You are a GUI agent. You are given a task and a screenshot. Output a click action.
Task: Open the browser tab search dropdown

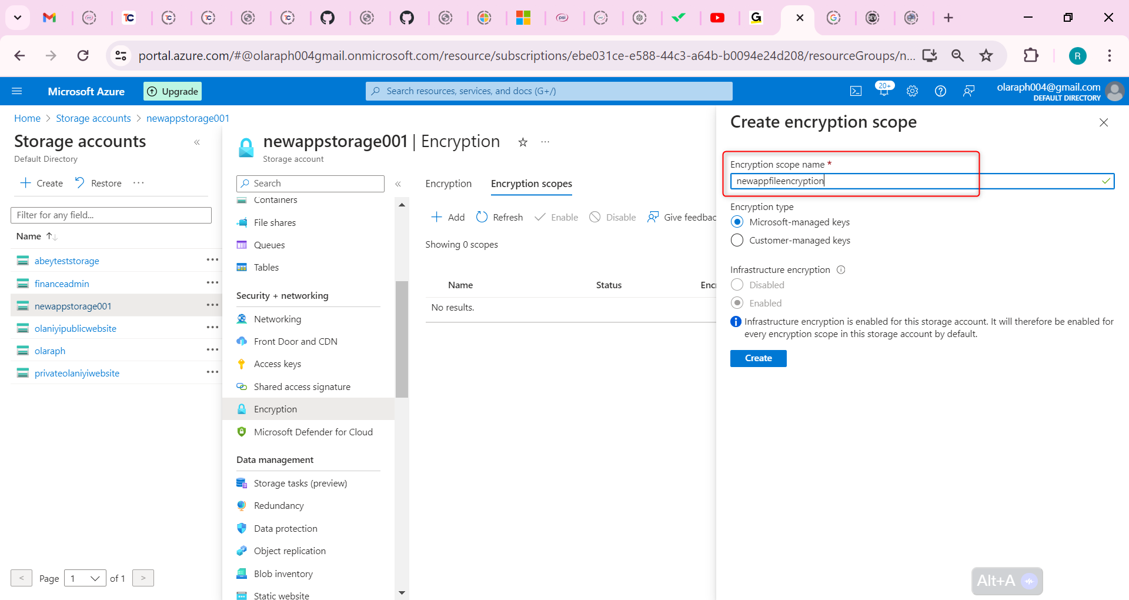coord(18,18)
